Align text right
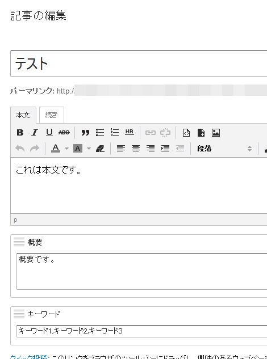Viewport: 267px width, 359px height. [150, 149]
